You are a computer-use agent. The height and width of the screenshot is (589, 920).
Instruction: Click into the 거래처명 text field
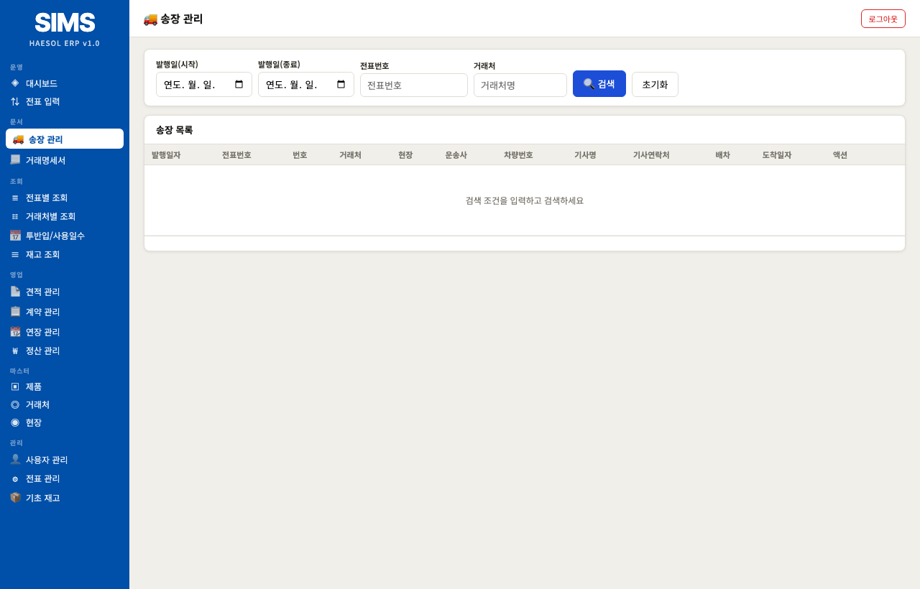pos(520,85)
